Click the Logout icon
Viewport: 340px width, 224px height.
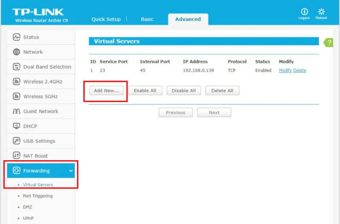(x=304, y=12)
